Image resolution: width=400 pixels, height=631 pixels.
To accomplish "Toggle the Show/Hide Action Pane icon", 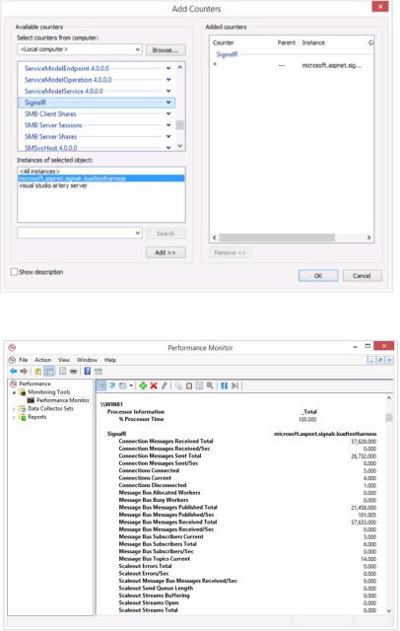I will point(99,371).
